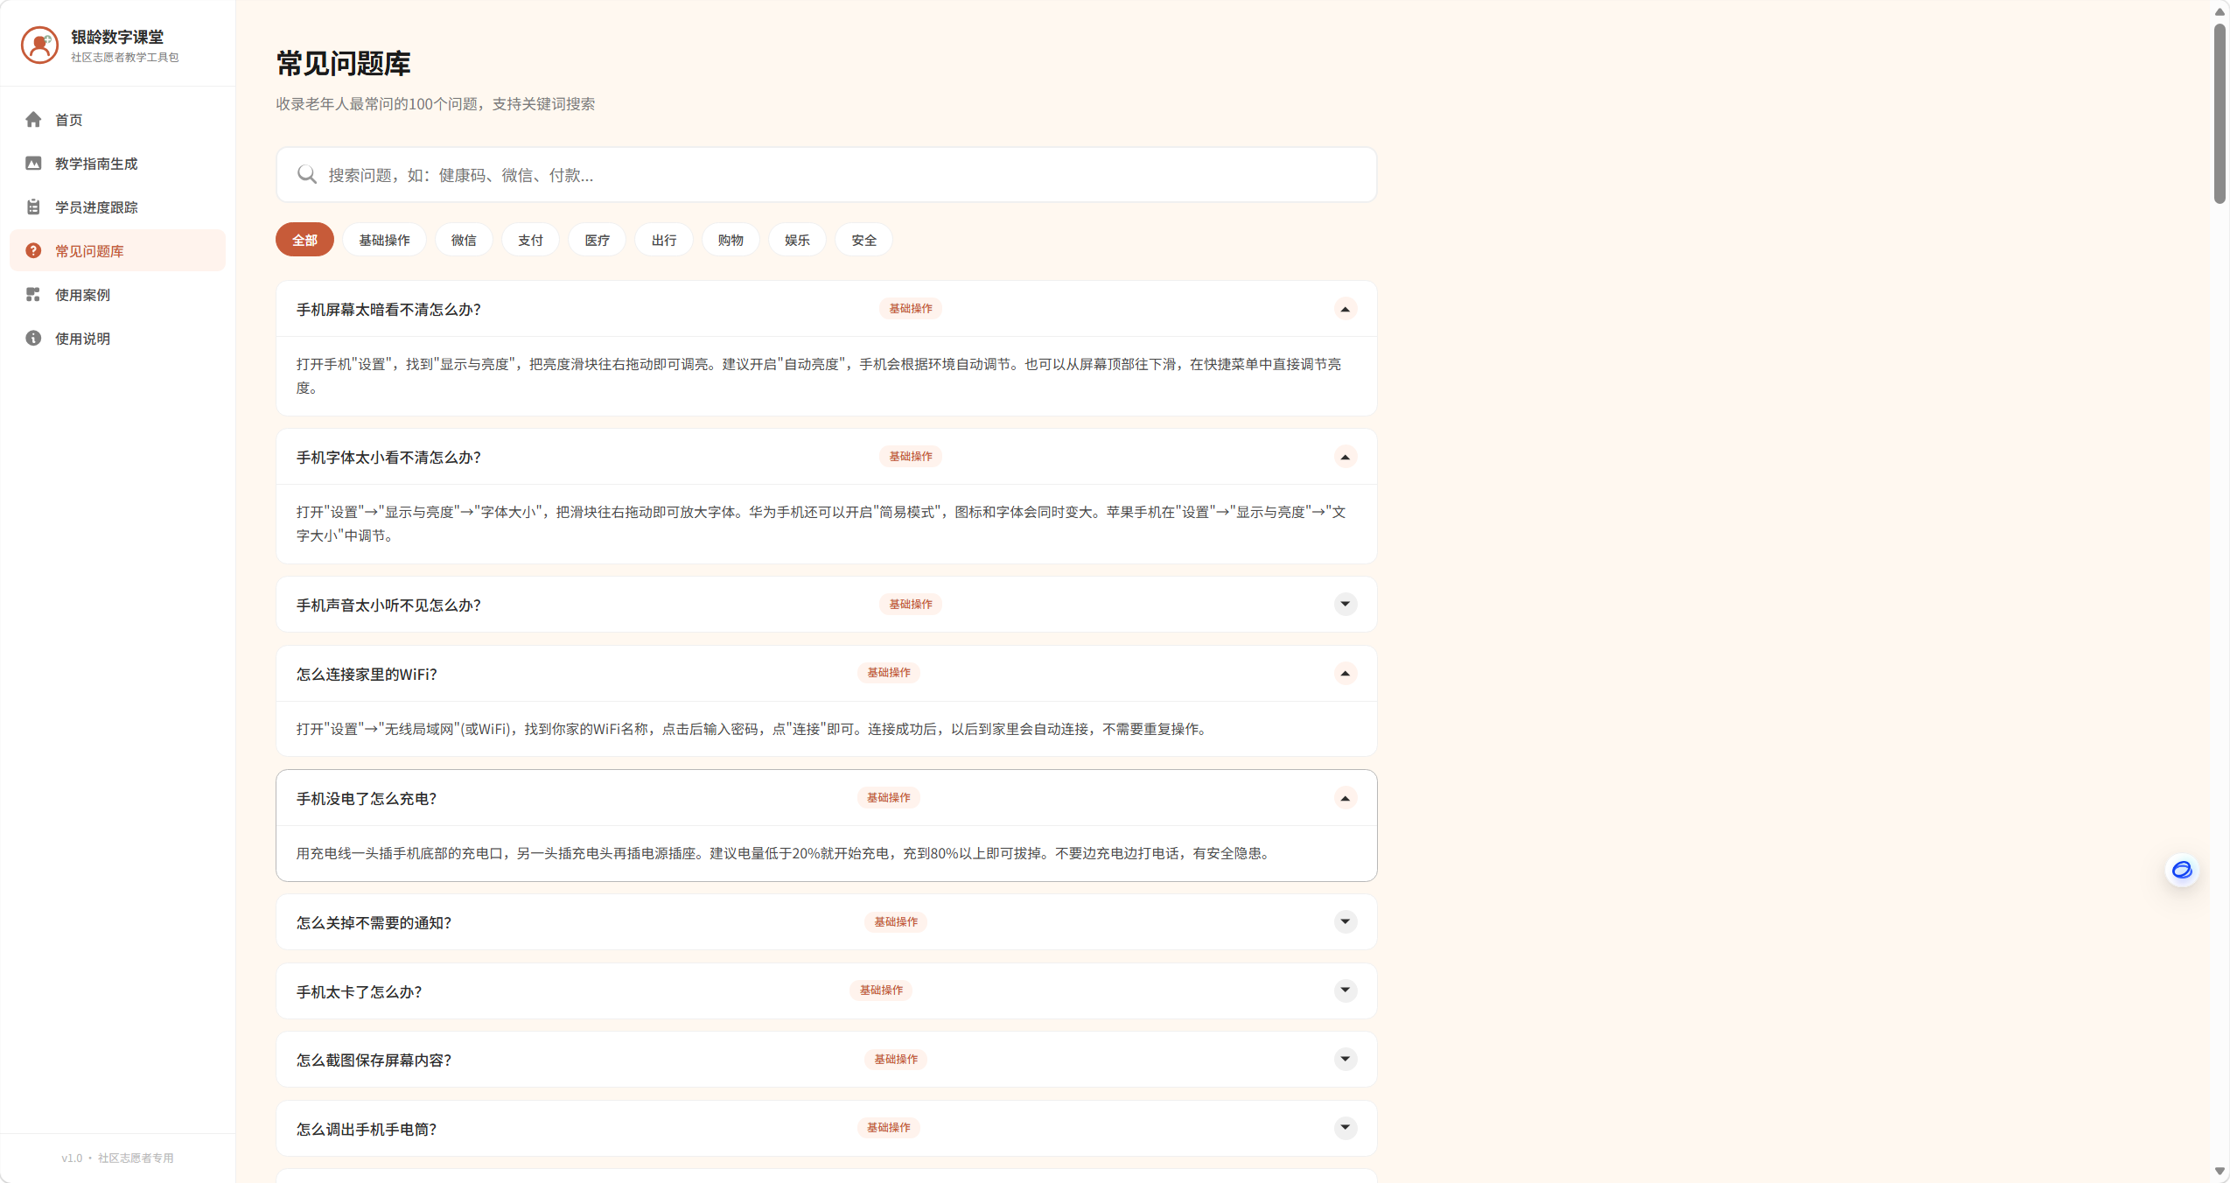Click the grid icon beside 使用案例

33,295
